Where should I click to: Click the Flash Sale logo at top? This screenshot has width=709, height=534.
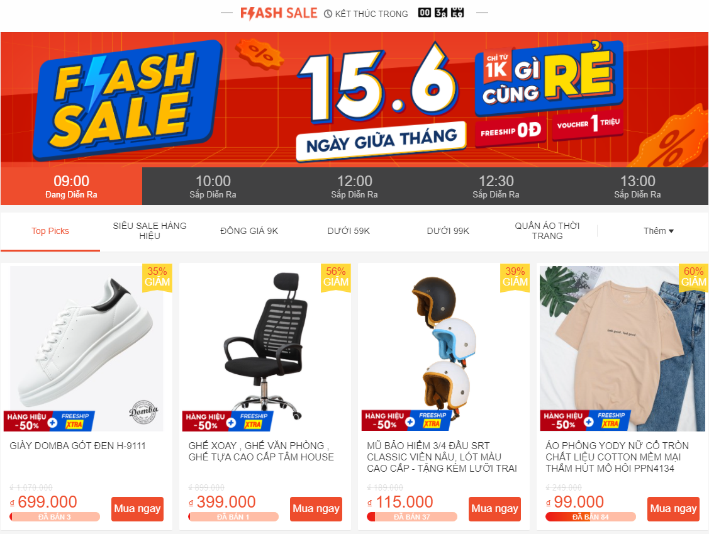pyautogui.click(x=279, y=13)
